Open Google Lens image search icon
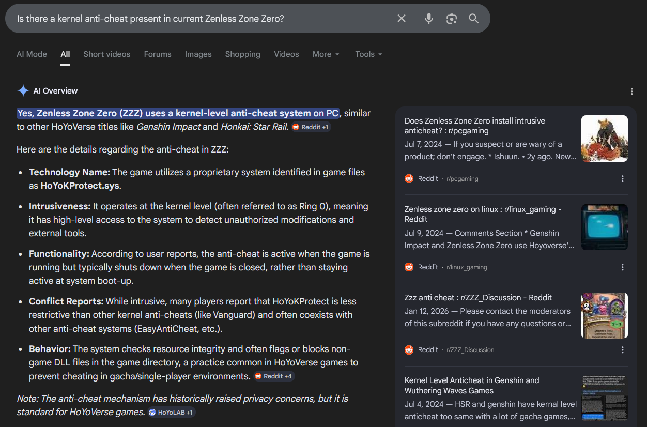 click(452, 19)
